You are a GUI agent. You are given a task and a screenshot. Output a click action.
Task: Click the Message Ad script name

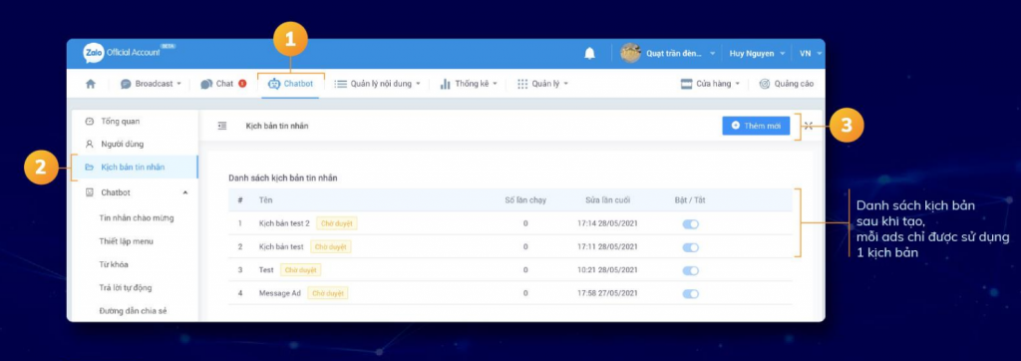tap(280, 293)
